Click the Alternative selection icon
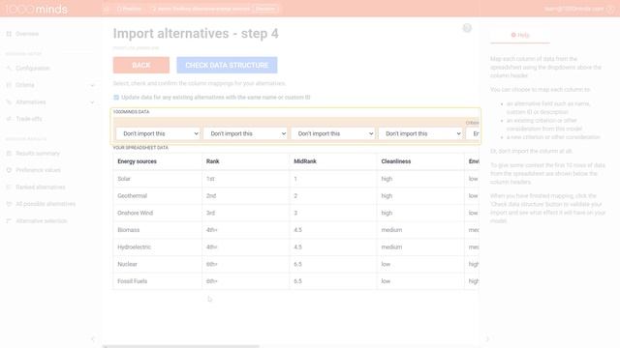Image resolution: width=620 pixels, height=348 pixels. click(9, 221)
